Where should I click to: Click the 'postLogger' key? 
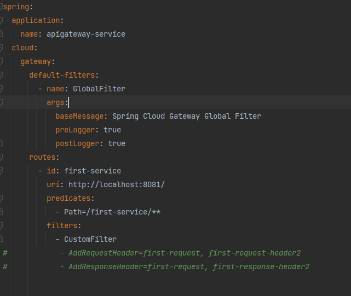[77, 144]
